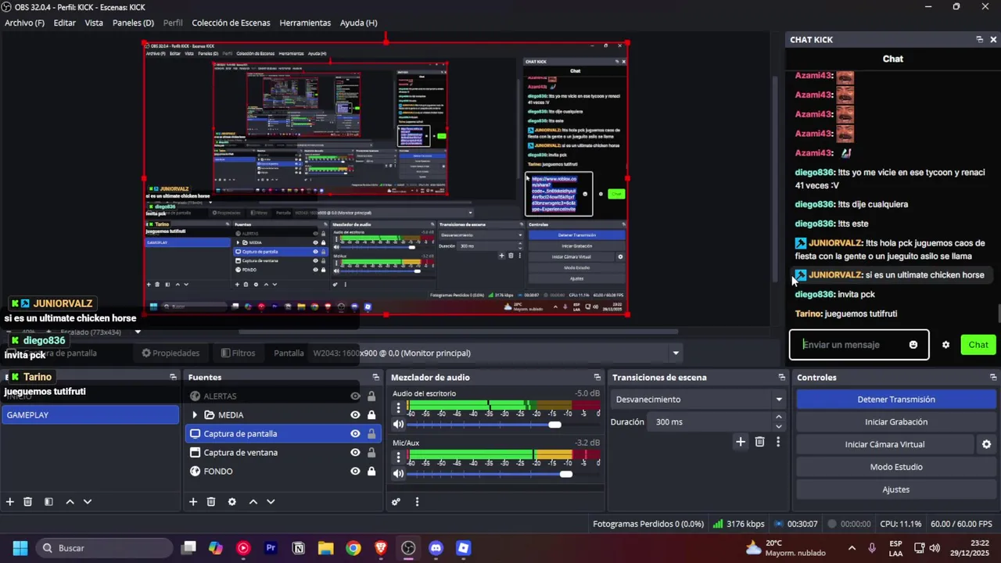
Task: Undock the Fuentes panel
Action: click(x=375, y=377)
